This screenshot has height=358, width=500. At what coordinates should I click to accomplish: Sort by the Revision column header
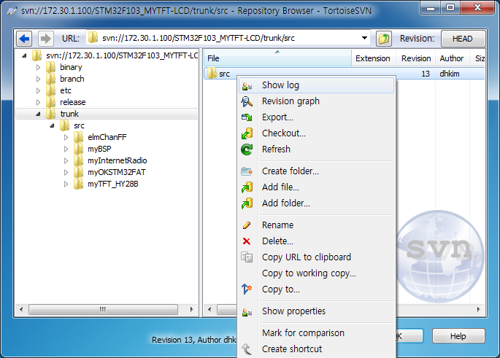point(416,58)
